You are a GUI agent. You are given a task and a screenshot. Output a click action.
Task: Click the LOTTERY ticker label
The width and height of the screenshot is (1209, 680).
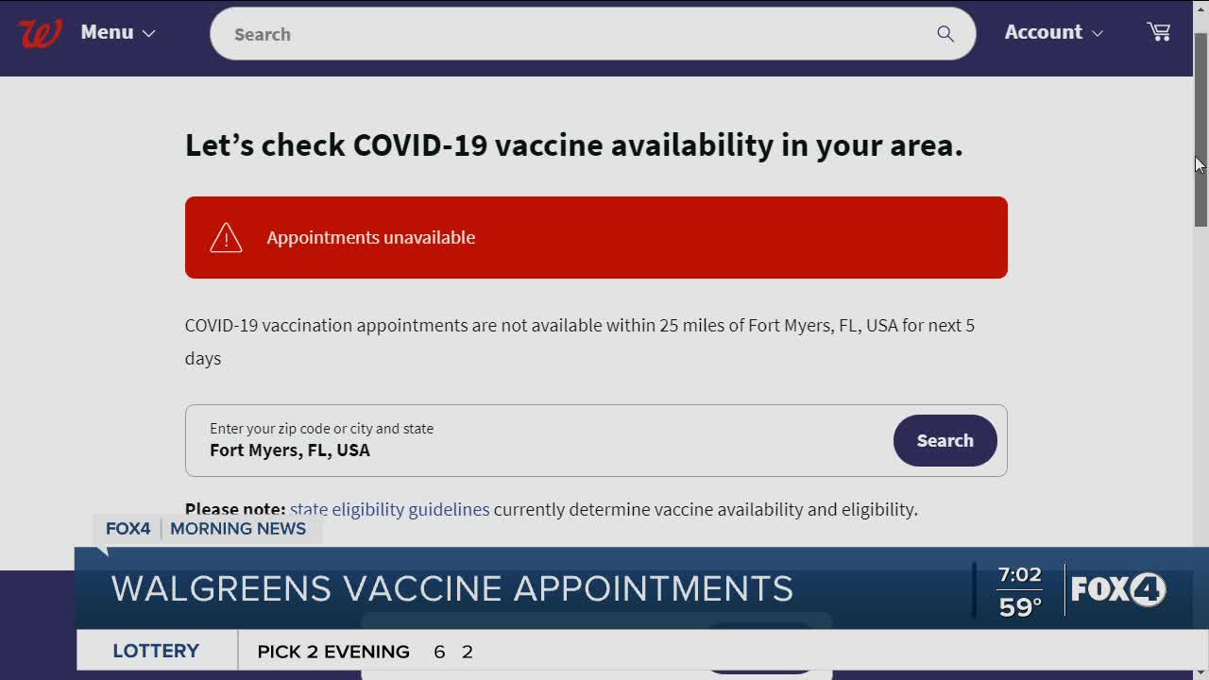[x=156, y=651]
